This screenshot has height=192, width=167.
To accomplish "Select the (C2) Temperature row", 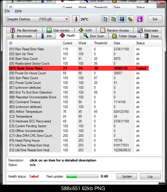I will tap(79, 116).
